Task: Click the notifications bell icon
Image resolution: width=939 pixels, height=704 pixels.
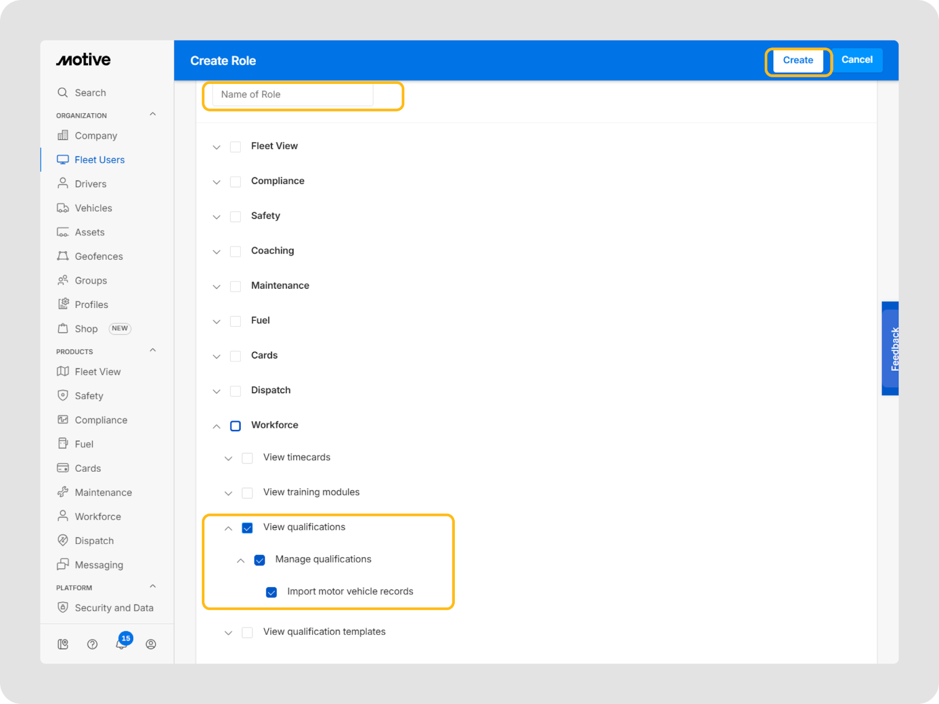Action: click(121, 644)
